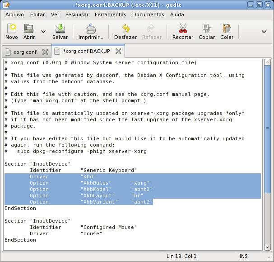Maximize the gedit window
This screenshot has width=274, height=262.
click(259, 5)
